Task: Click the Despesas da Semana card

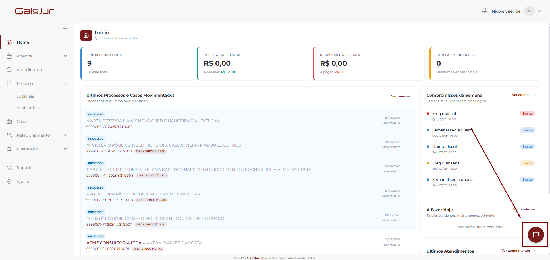Action: tap(369, 64)
